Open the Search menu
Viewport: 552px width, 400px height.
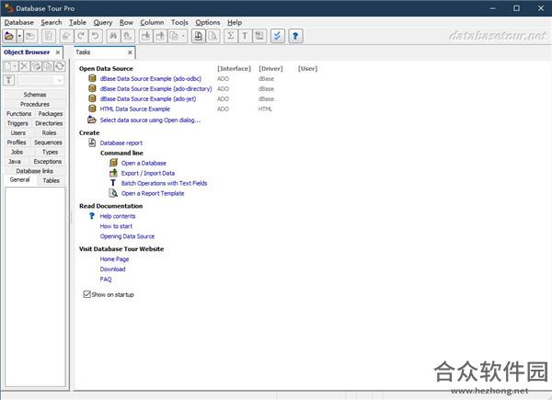pos(52,22)
